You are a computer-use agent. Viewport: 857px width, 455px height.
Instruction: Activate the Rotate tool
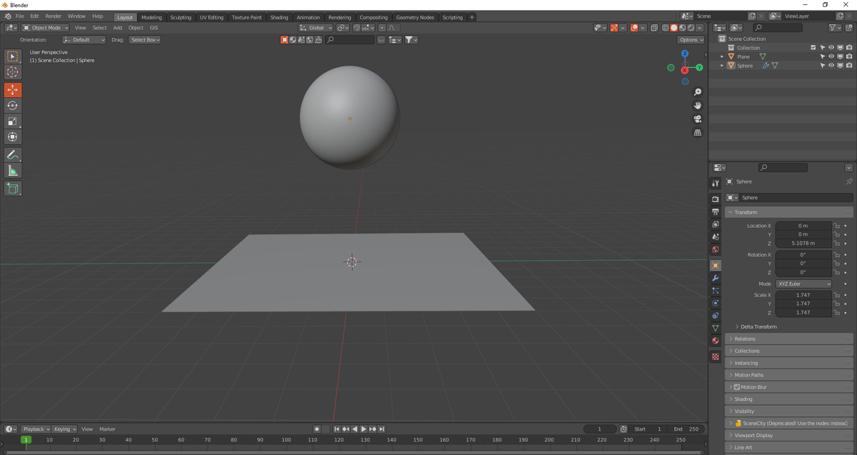pyautogui.click(x=13, y=106)
